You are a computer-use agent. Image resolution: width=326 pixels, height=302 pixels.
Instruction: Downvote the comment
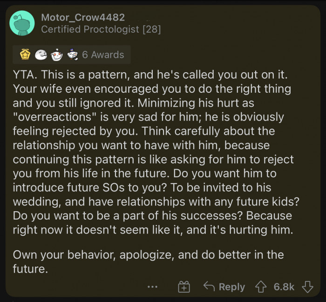tap(308, 287)
